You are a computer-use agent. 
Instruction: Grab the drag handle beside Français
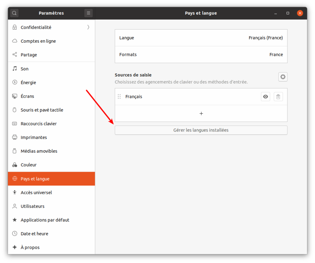pyautogui.click(x=119, y=96)
